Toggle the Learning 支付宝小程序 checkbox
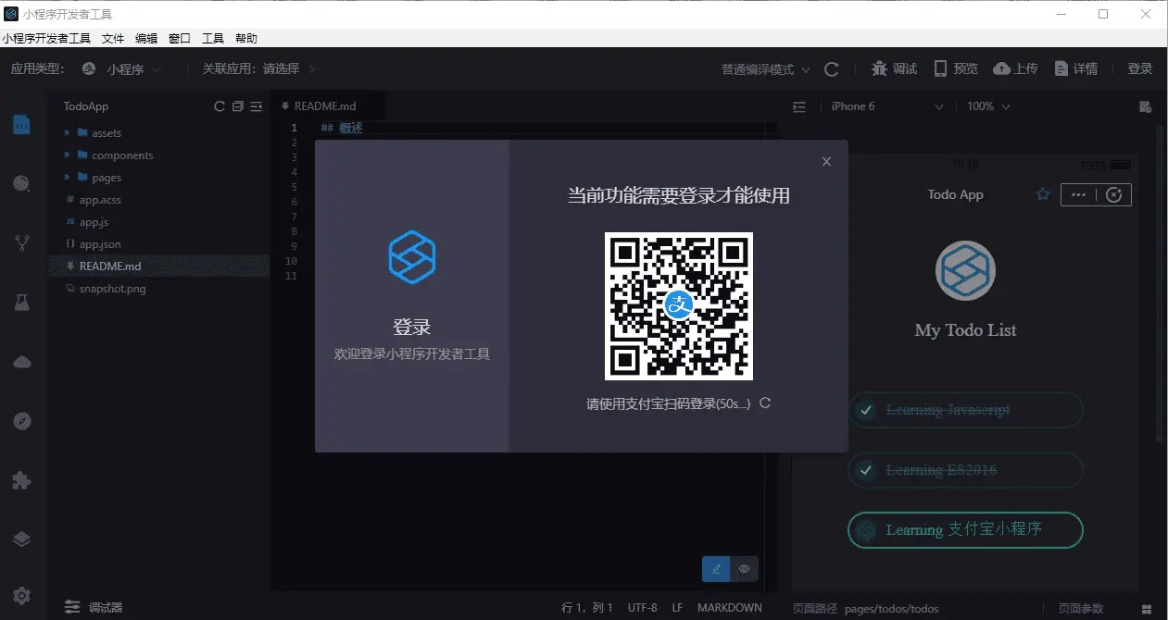 (x=866, y=530)
